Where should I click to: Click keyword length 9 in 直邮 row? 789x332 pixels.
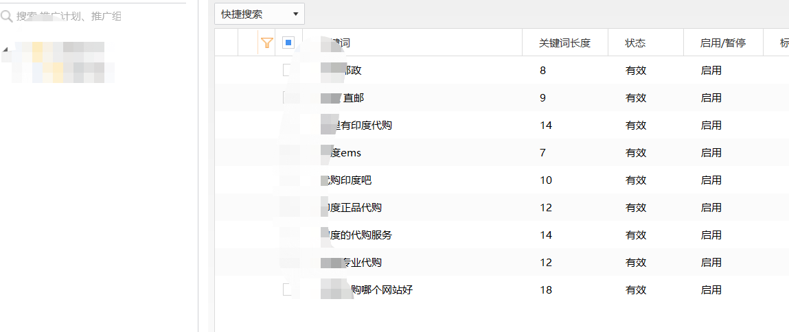[542, 97]
